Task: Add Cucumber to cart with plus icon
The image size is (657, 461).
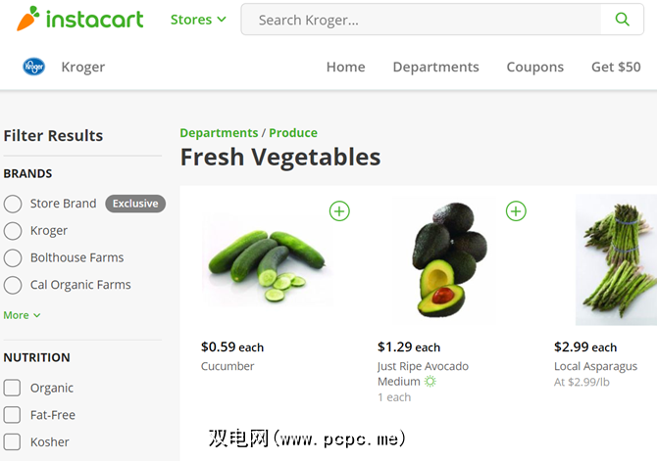Action: pos(339,210)
